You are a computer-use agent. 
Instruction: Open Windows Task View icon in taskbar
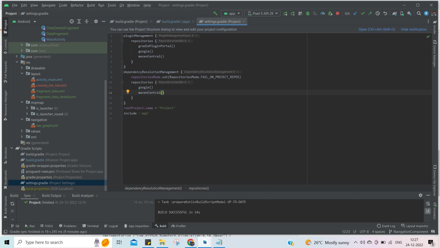tap(119, 242)
